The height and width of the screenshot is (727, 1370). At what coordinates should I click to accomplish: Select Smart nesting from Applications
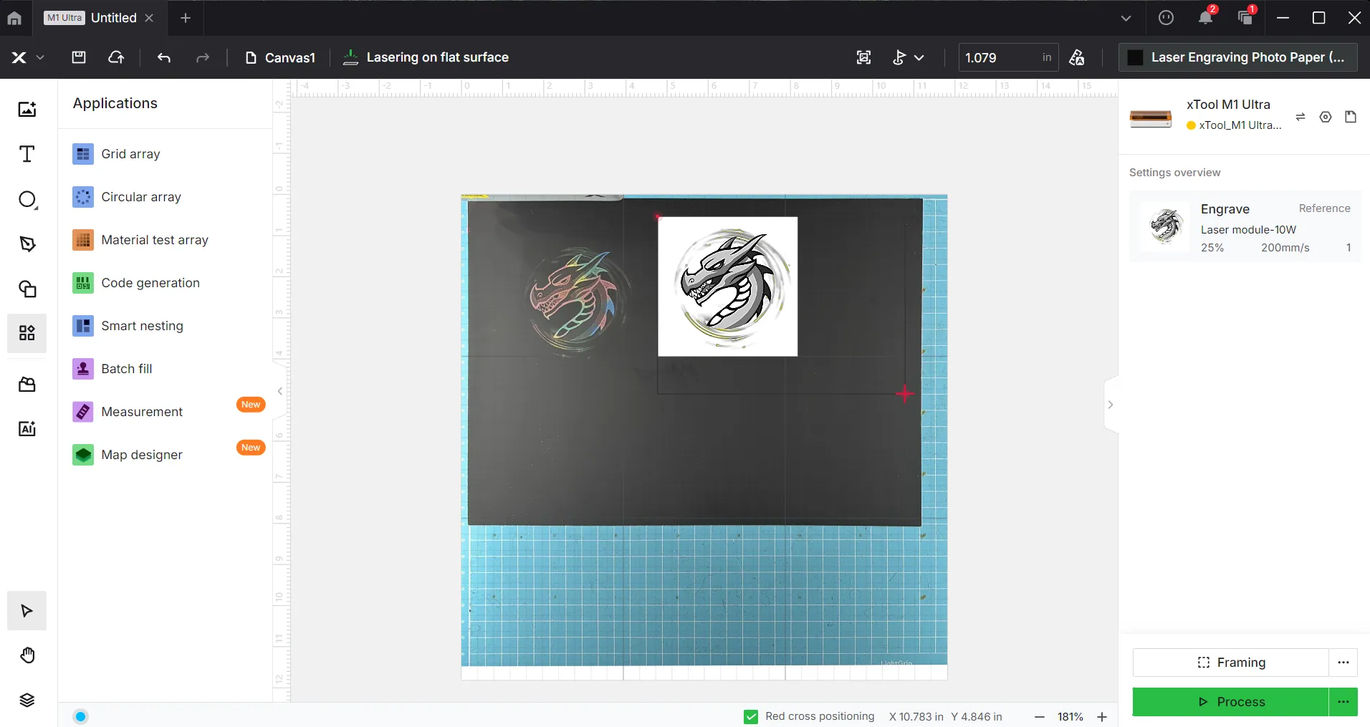point(142,326)
